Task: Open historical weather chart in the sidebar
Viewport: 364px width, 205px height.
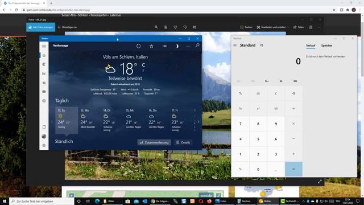Action: click(x=44, y=73)
